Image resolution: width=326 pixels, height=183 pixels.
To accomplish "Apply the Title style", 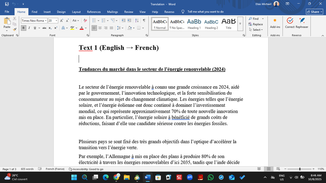I will pos(229,24).
